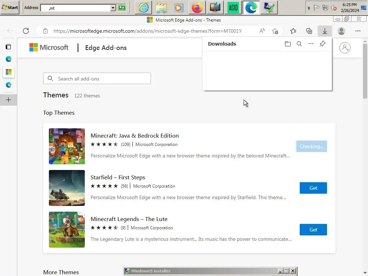
Task: Open Minecraft Legends – The Lute thumbnail
Action: pos(67,230)
